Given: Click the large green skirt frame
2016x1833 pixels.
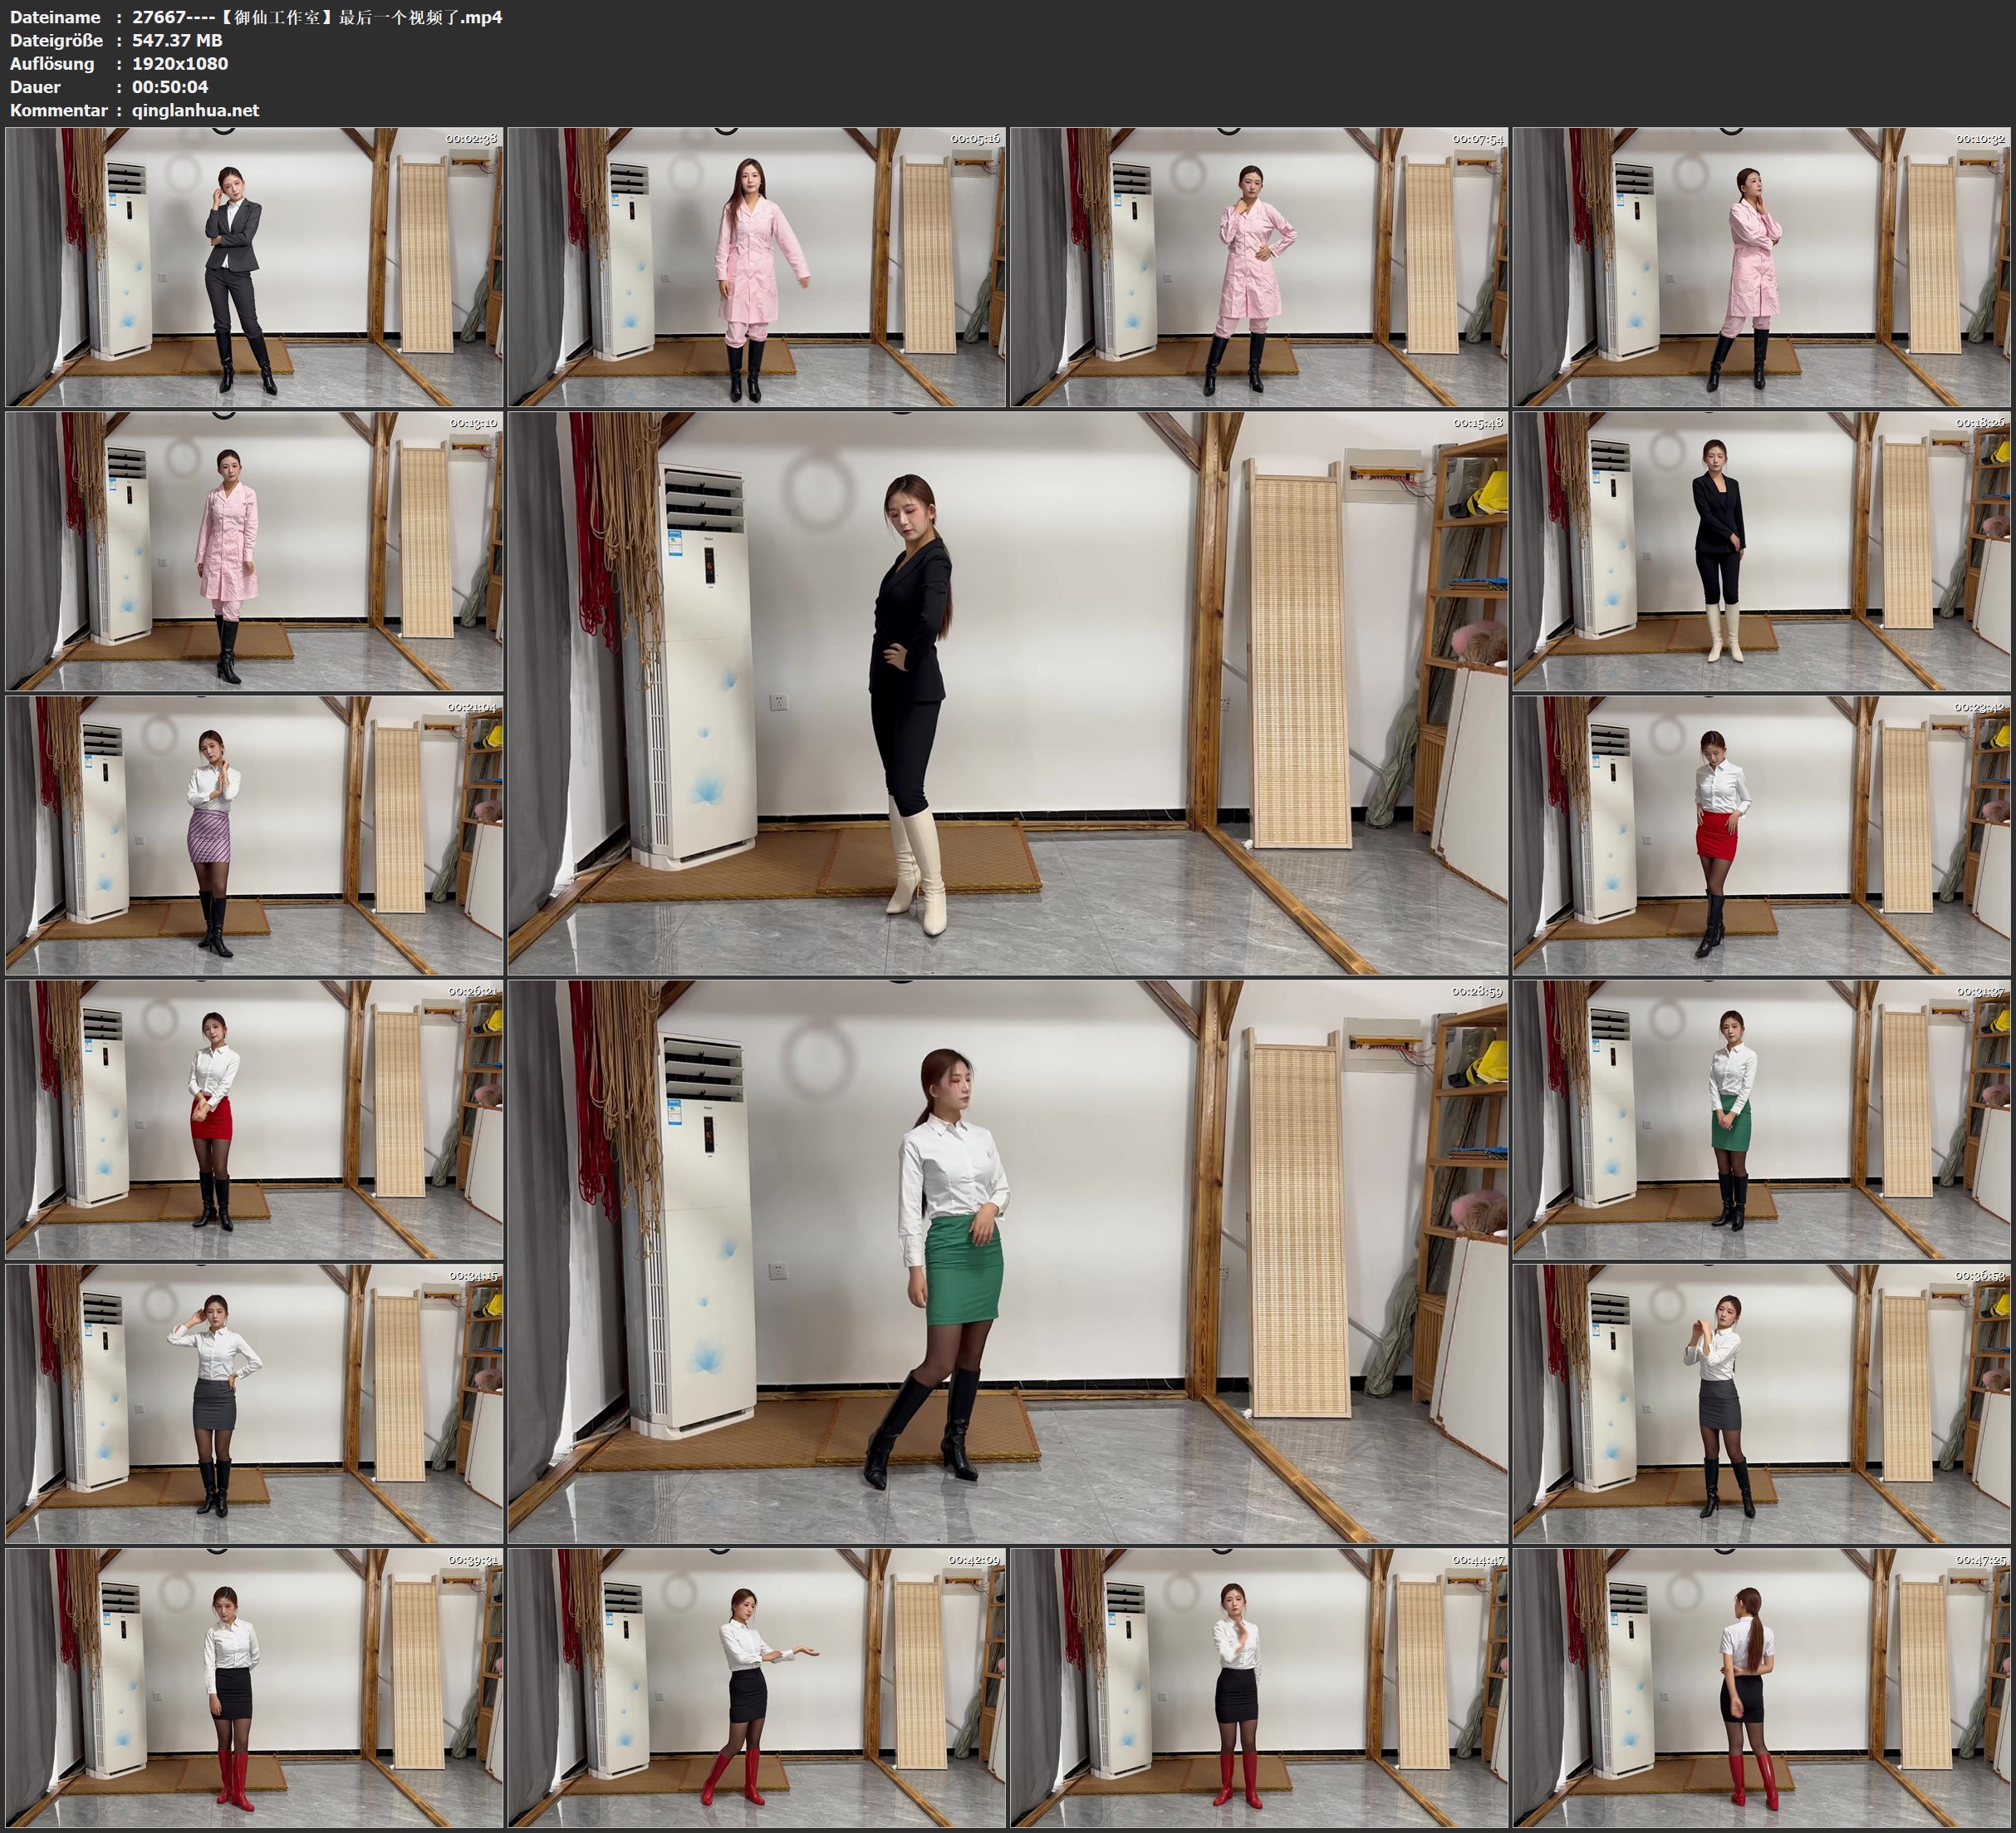Looking at the screenshot, I should click(1007, 1261).
